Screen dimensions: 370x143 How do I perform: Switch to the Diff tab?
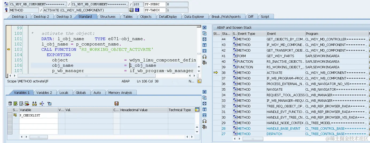[x=251, y=16]
